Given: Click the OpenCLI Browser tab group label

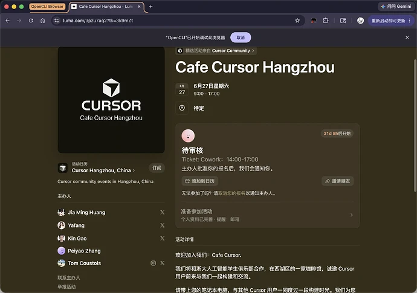Looking at the screenshot, I should pyautogui.click(x=47, y=7).
